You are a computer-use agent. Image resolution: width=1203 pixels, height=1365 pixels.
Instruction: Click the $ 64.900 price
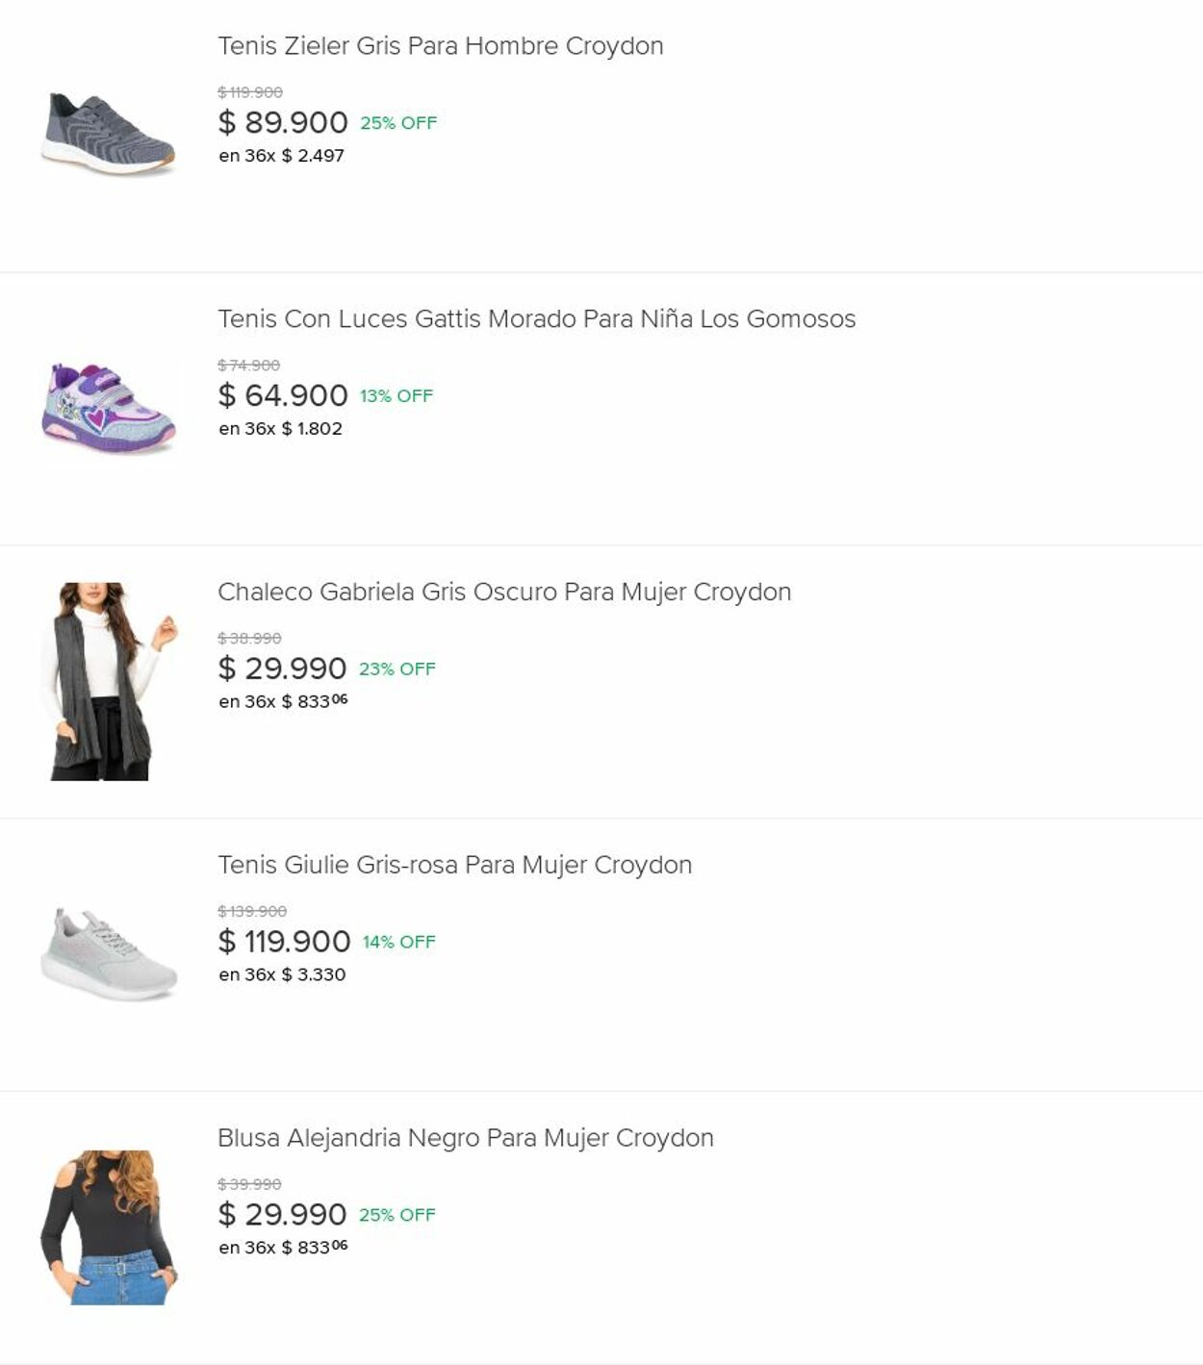coord(283,396)
